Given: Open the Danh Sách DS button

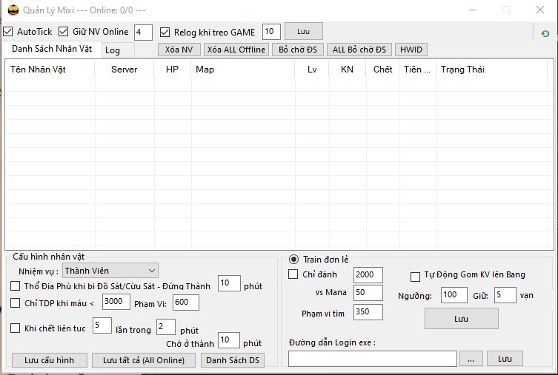Looking at the screenshot, I should tap(233, 360).
